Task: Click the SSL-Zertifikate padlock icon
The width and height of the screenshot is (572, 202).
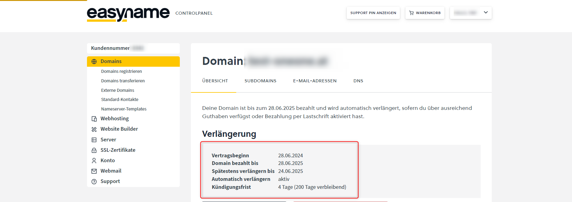Action: [x=94, y=150]
